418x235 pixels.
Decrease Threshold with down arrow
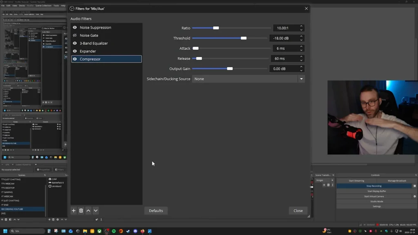(301, 40)
